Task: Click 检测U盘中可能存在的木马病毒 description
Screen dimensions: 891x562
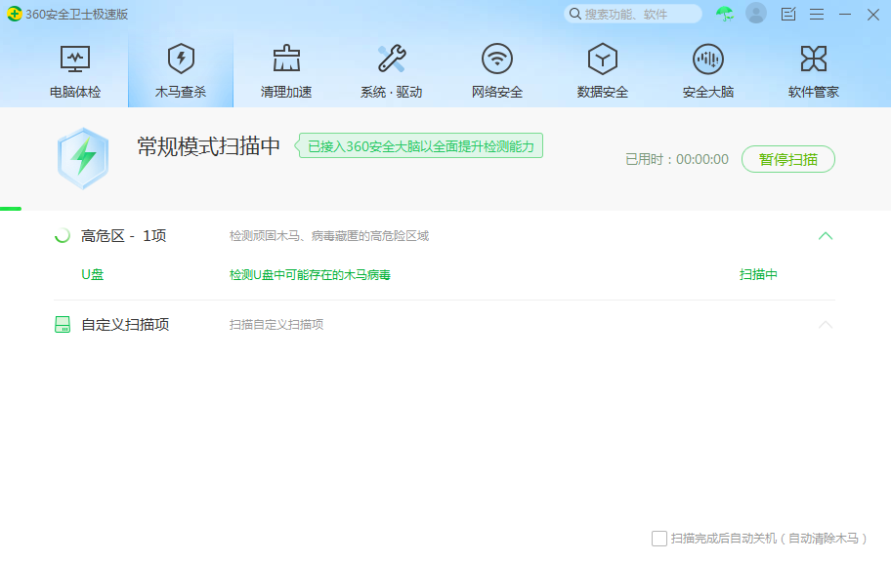Action: point(310,275)
